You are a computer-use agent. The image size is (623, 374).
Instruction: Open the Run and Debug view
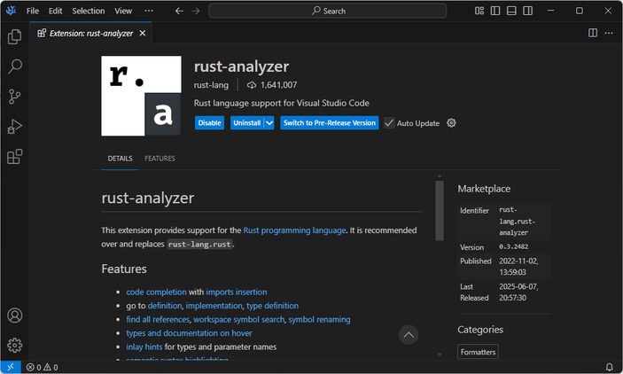(x=15, y=127)
